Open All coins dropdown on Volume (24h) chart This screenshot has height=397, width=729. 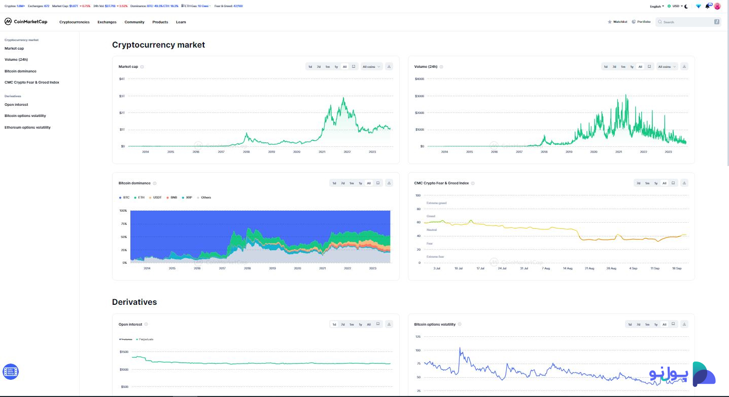[x=667, y=66]
